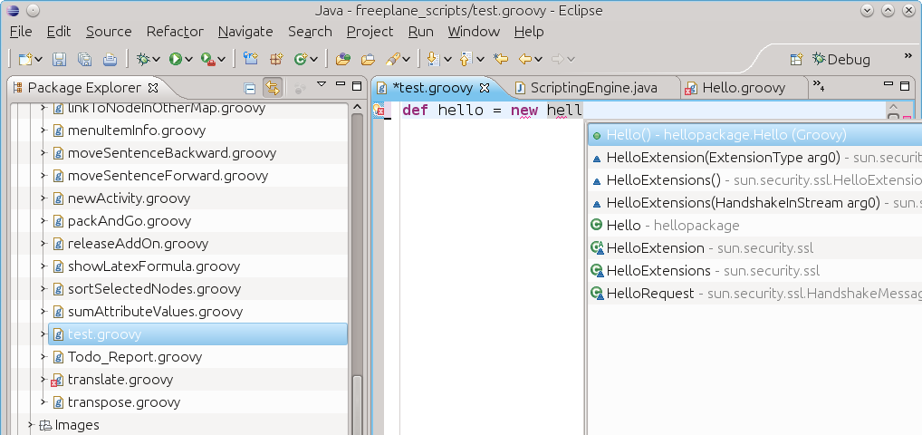Open the Run button dropdown arrow

click(x=189, y=59)
